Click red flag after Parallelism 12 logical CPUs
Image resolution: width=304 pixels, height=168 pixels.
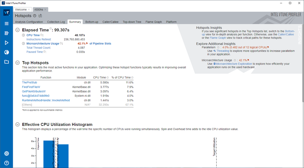[268, 47]
